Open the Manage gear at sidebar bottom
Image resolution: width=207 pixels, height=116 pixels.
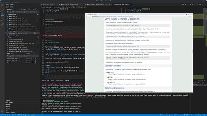[x=2, y=111]
